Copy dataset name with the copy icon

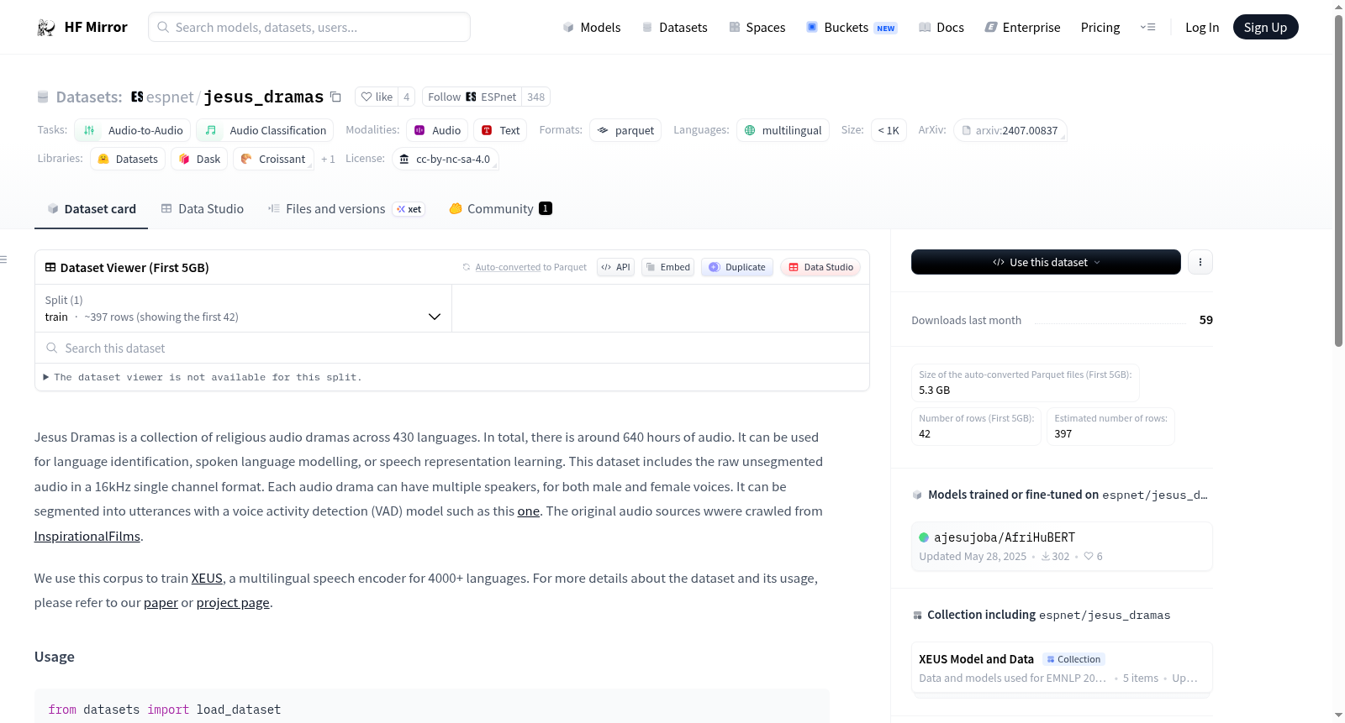click(335, 97)
